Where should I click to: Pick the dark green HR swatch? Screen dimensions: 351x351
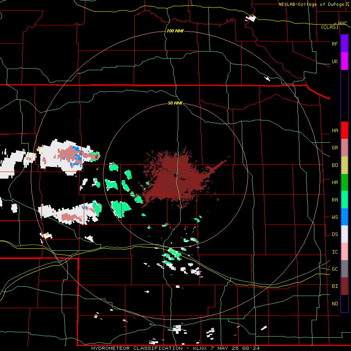pyautogui.click(x=344, y=183)
